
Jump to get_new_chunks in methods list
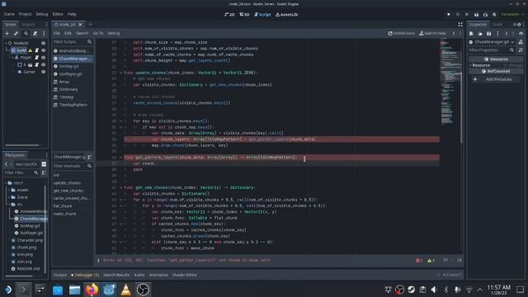68,191
